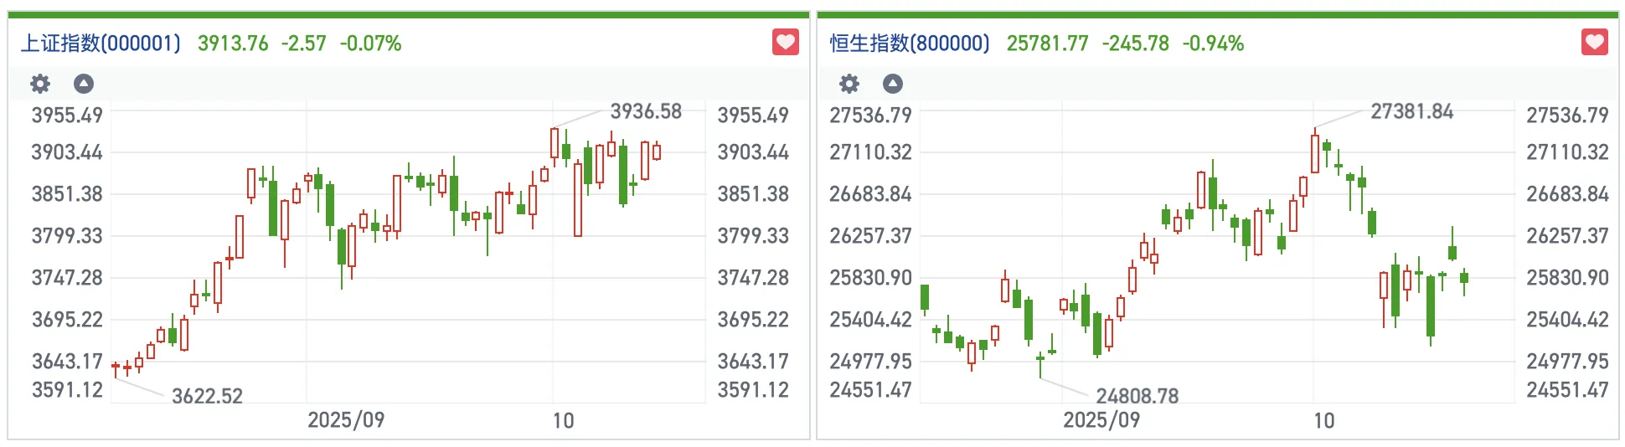Click the 3913.76 latest price value
This screenshot has height=447, width=1625.
[x=233, y=44]
